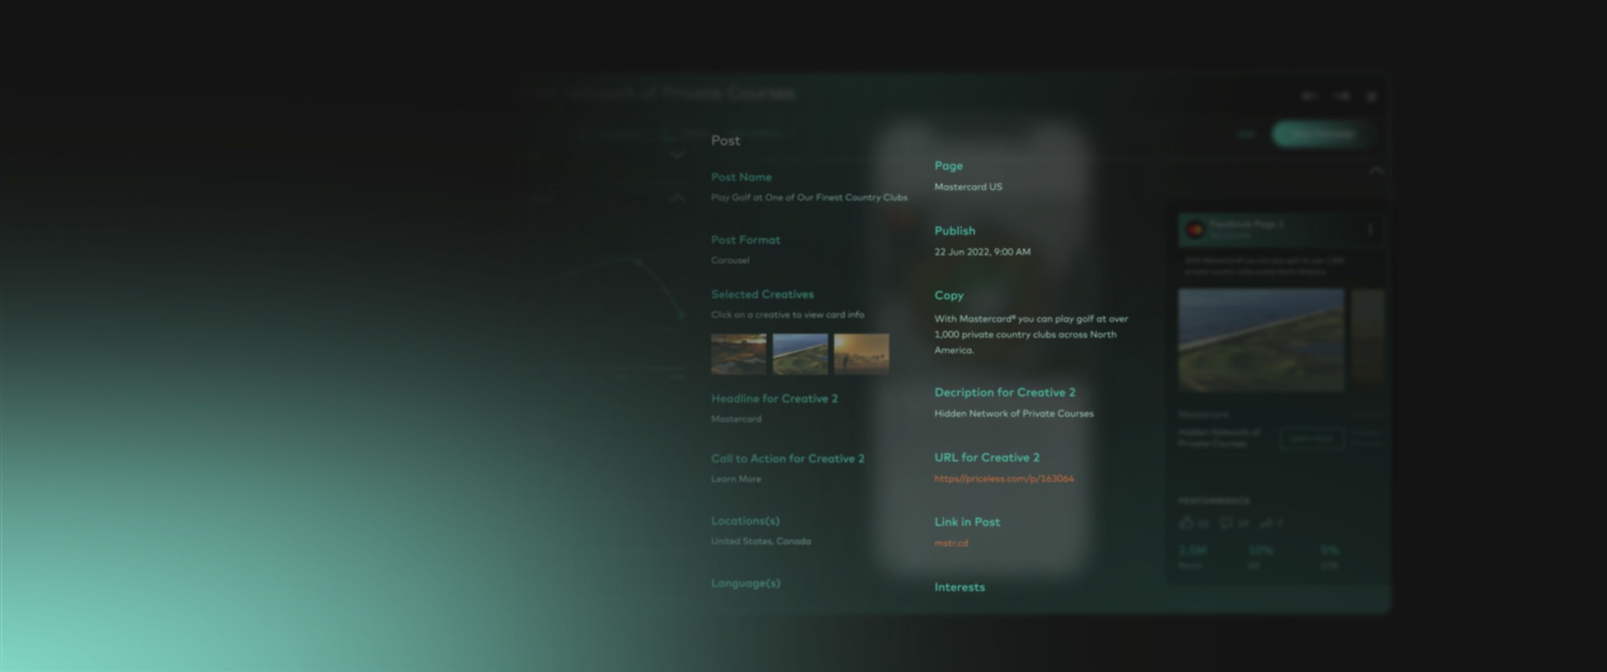Click the thumbs-up like icon under Performance
Image resolution: width=1607 pixels, height=672 pixels.
(1186, 523)
